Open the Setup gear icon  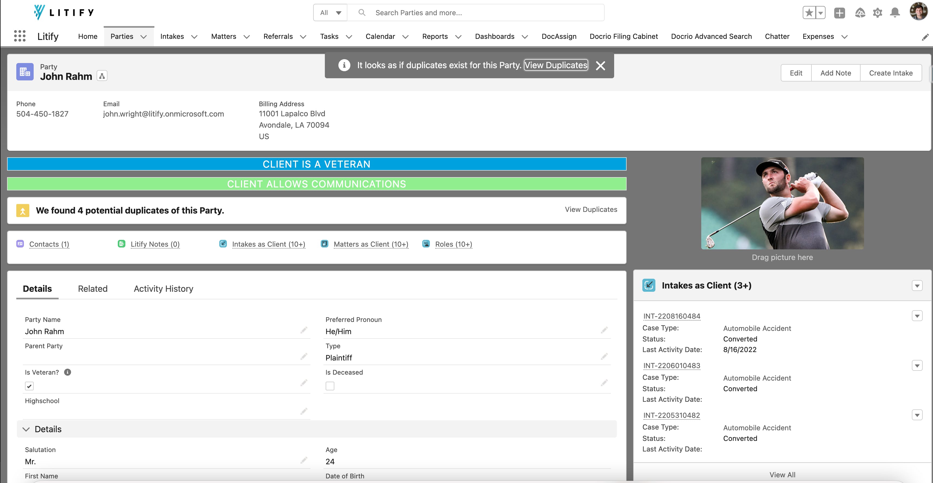tap(877, 13)
